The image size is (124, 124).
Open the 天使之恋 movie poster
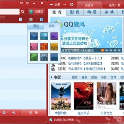pyautogui.click(x=106, y=96)
